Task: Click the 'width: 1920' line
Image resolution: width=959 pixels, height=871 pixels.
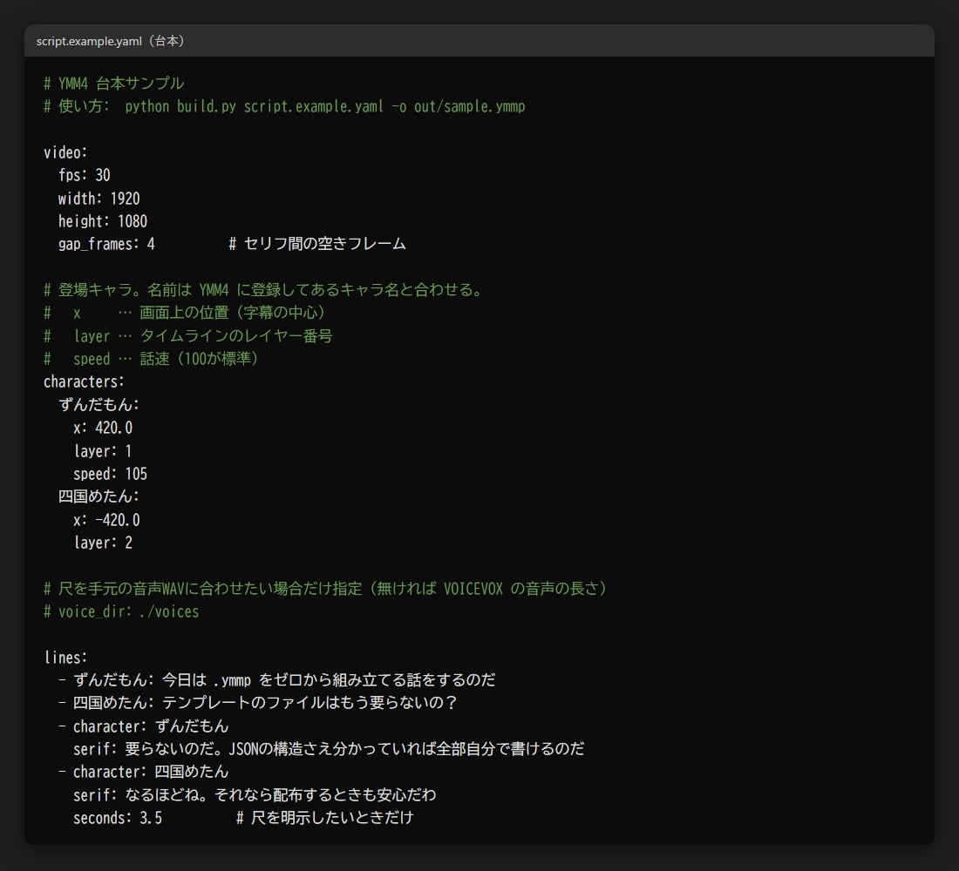Action: (x=99, y=199)
